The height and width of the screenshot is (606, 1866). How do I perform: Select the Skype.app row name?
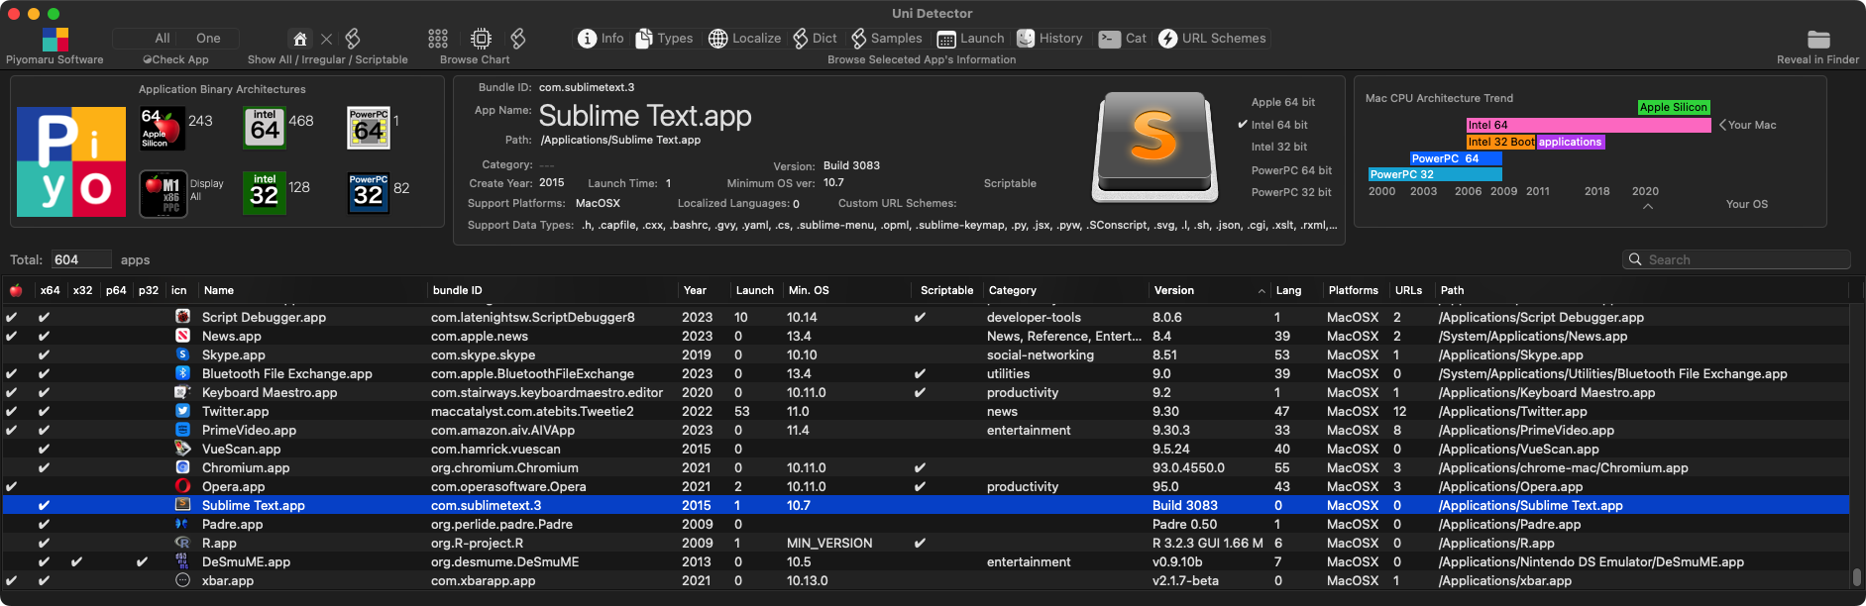pos(234,355)
